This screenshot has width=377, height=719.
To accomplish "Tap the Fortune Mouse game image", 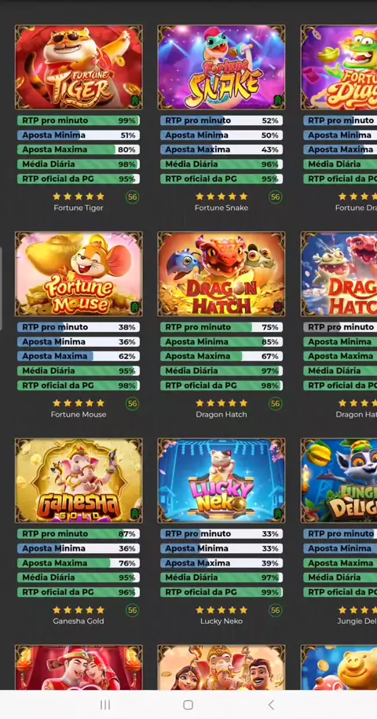I will pyautogui.click(x=79, y=274).
